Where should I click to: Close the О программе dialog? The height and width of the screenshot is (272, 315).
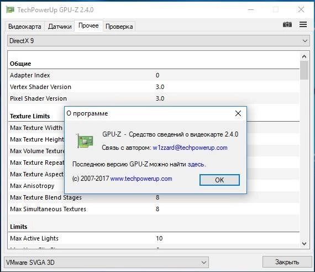coord(238,113)
